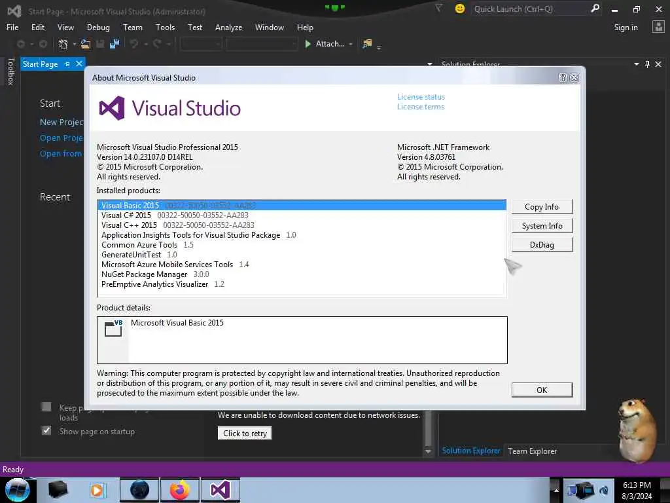670x503 pixels.
Task: Click the Open File toolbar icon
Action: click(x=86, y=44)
